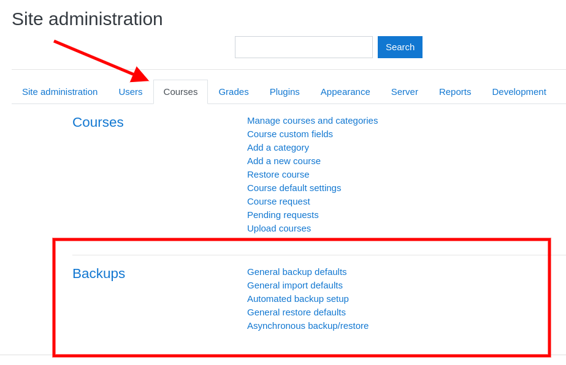The height and width of the screenshot is (365, 566).
Task: Open Course custom fields link
Action: (x=289, y=134)
